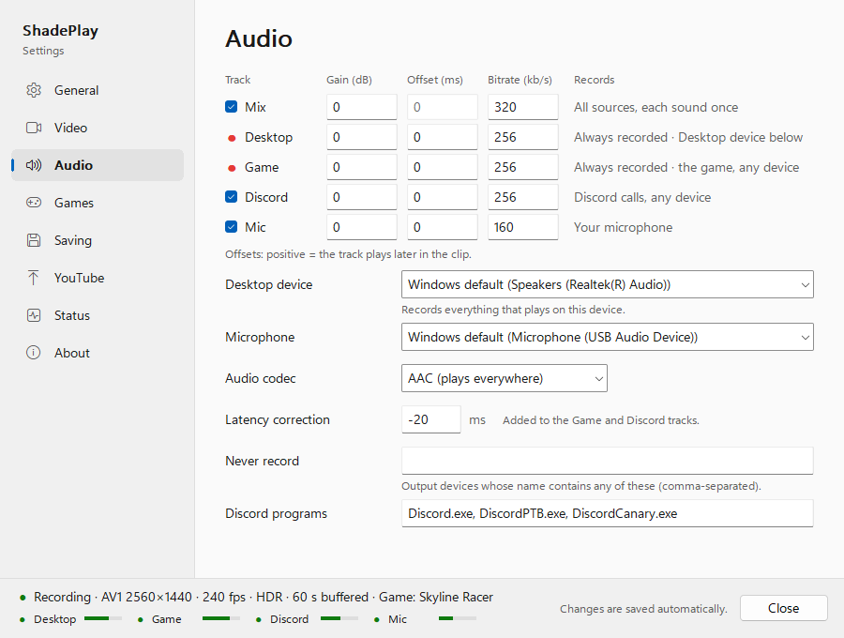Click the About info icon
Screen dimensions: 844x638
pyautogui.click(x=34, y=353)
